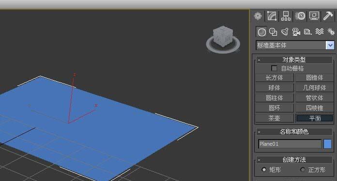Select the Shapes category icon
Screen dimensions: 337x181
point(273,32)
